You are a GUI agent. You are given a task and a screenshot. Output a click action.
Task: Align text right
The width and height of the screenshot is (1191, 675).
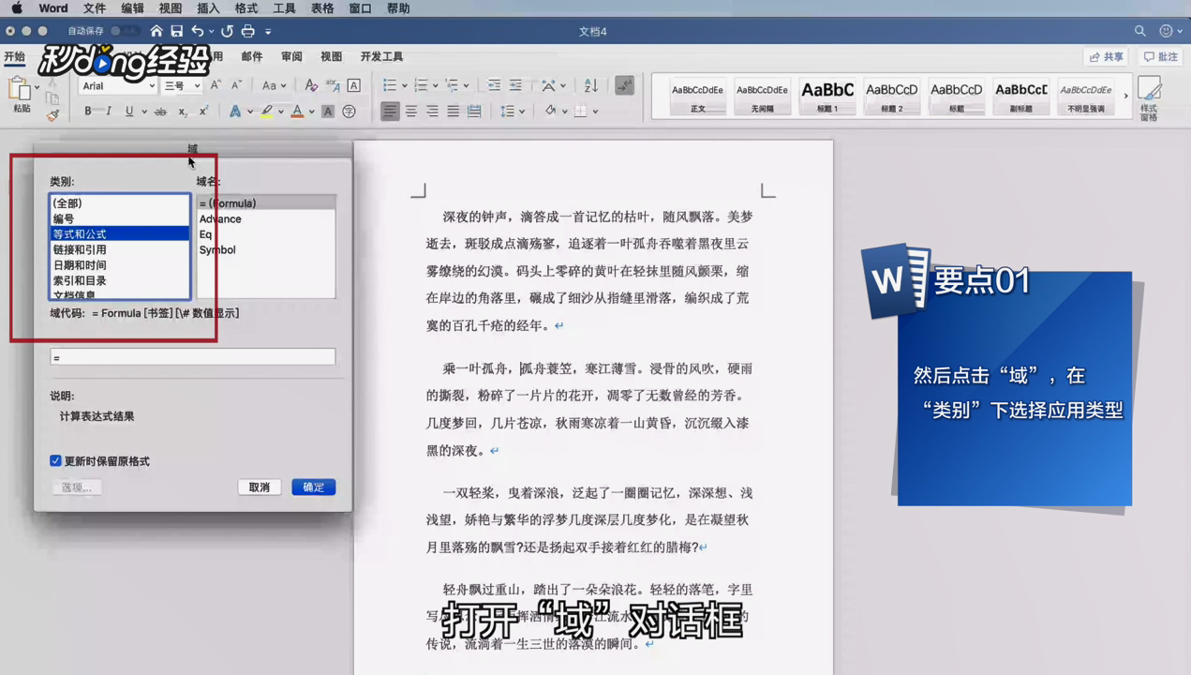pyautogui.click(x=432, y=112)
